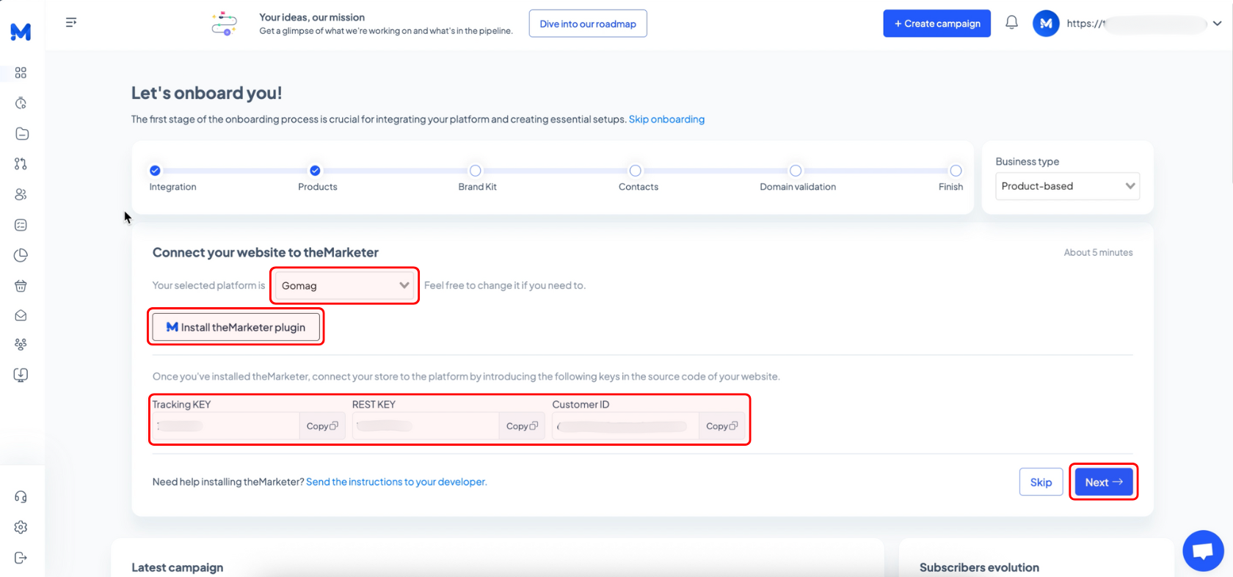Click the Skip button

1041,482
